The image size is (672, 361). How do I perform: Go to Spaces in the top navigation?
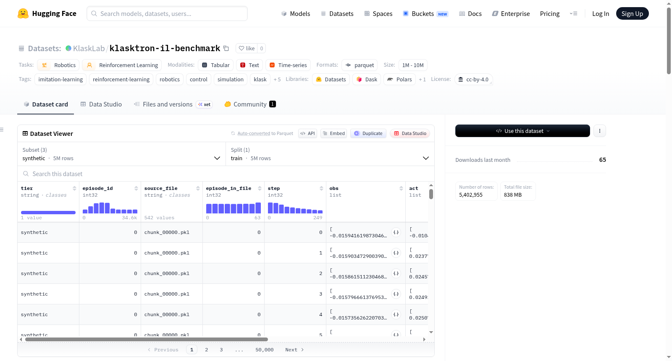click(378, 13)
